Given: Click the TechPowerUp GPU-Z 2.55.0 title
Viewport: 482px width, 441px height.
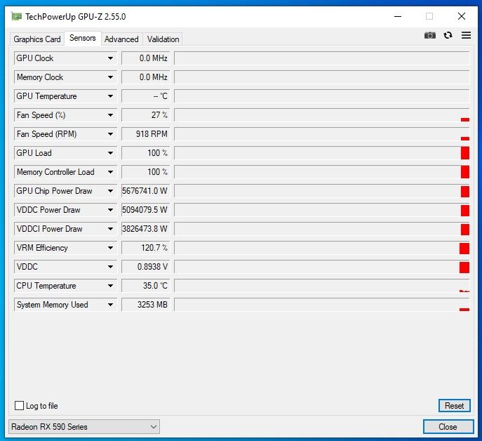Looking at the screenshot, I should [x=76, y=17].
